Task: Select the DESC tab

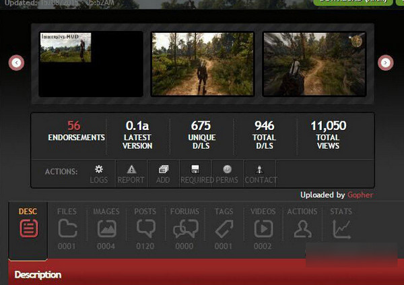Action: [28, 230]
